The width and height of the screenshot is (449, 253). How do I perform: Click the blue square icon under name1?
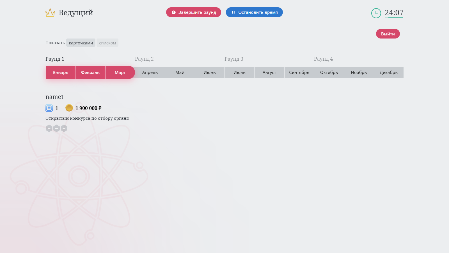coord(49,108)
